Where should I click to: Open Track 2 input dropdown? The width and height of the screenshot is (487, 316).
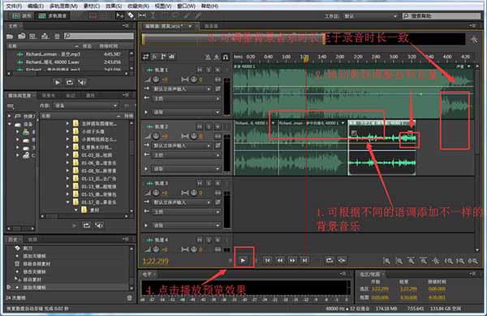[x=183, y=145]
